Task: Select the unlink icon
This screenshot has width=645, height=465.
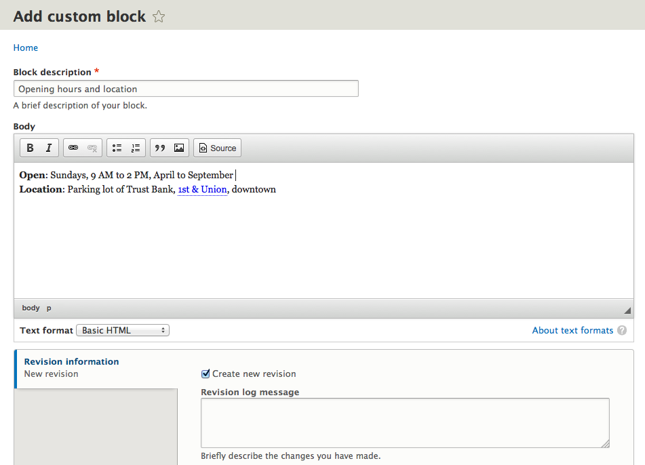Action: tap(91, 148)
